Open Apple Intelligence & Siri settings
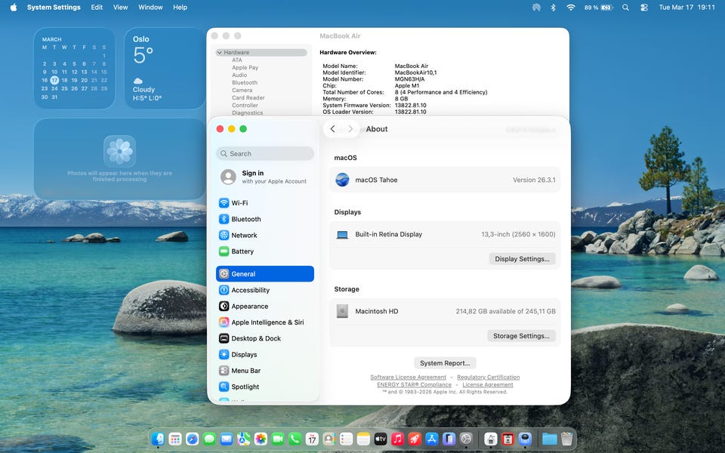Image resolution: width=725 pixels, height=453 pixels. [x=267, y=322]
